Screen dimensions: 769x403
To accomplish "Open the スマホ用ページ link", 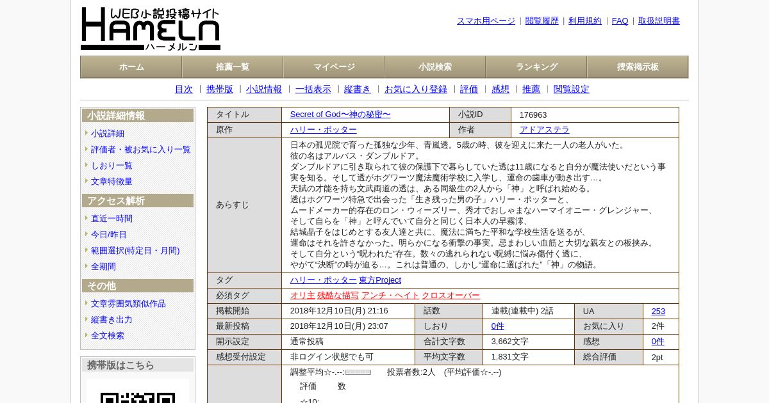I will (x=486, y=21).
